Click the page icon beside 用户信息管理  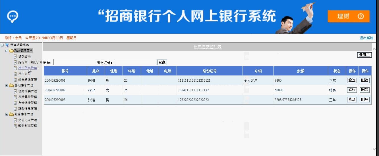[x=15, y=68]
